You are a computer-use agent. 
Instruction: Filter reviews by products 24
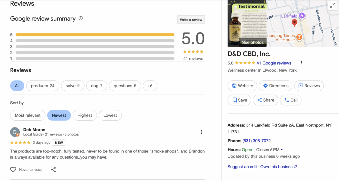point(43,86)
